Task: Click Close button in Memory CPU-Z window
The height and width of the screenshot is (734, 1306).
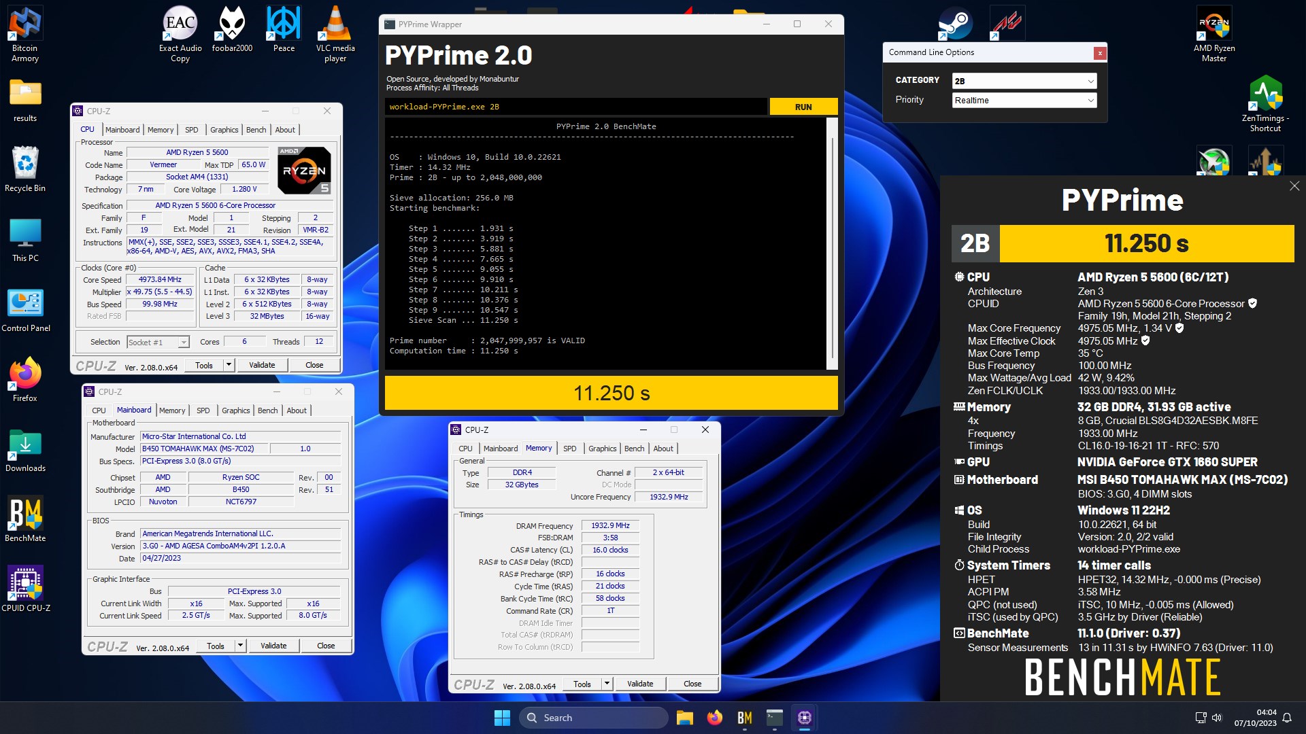Action: click(x=692, y=684)
